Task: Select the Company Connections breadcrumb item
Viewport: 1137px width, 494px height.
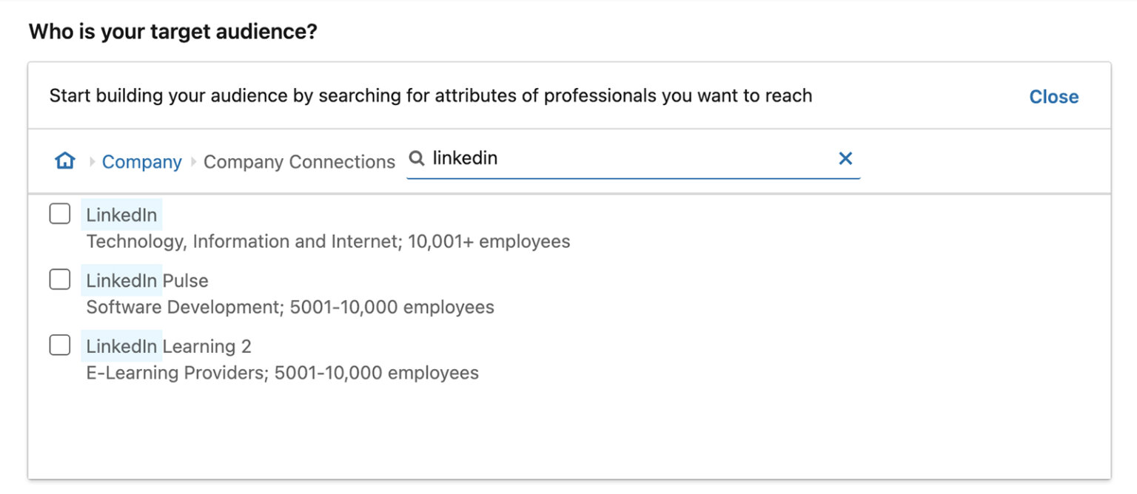Action: pyautogui.click(x=299, y=161)
